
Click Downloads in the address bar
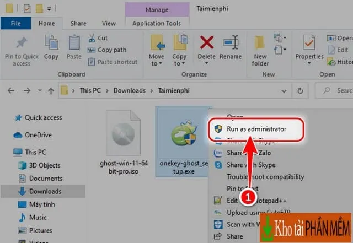tap(130, 90)
